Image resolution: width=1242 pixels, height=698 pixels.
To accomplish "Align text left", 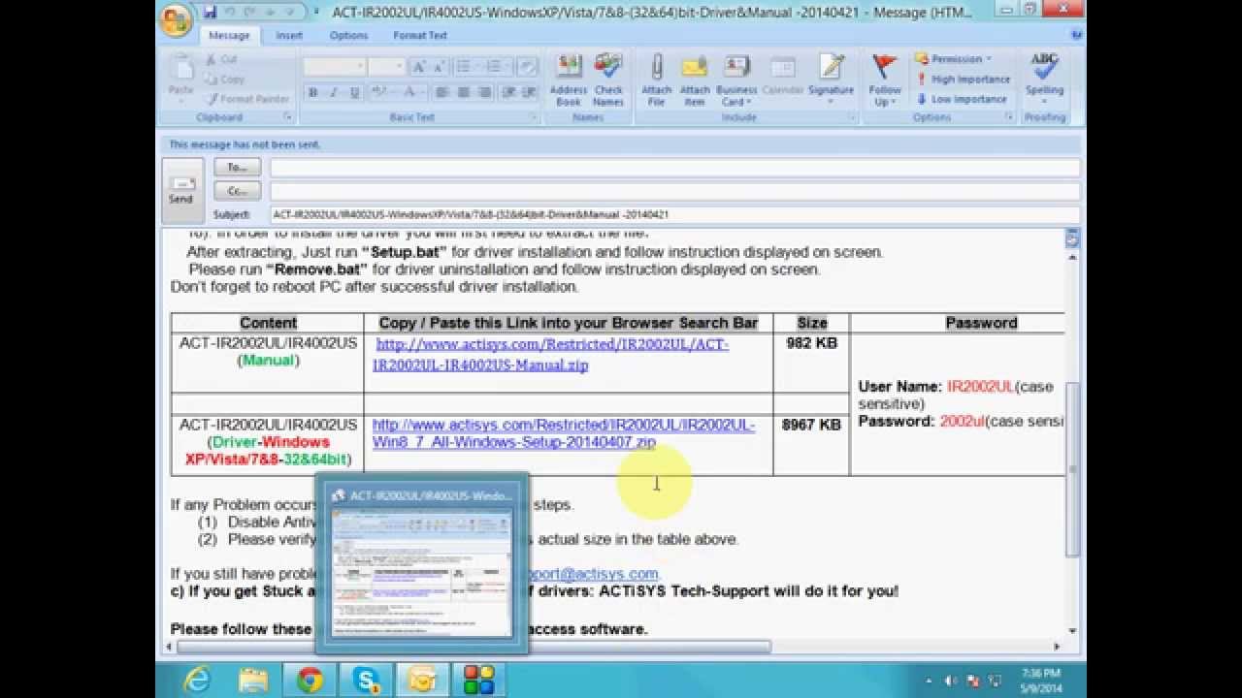I will coord(442,92).
